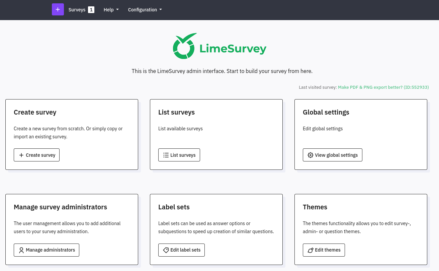Open last visited survey link ID:552933
The height and width of the screenshot is (271, 439).
point(383,87)
